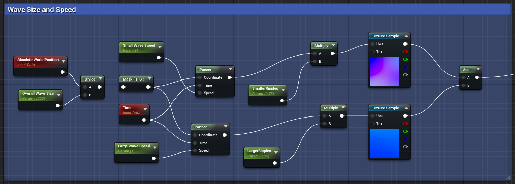Screen dimensions: 515x184
Task: Collapse the Add node's arrow
Action: pos(478,69)
